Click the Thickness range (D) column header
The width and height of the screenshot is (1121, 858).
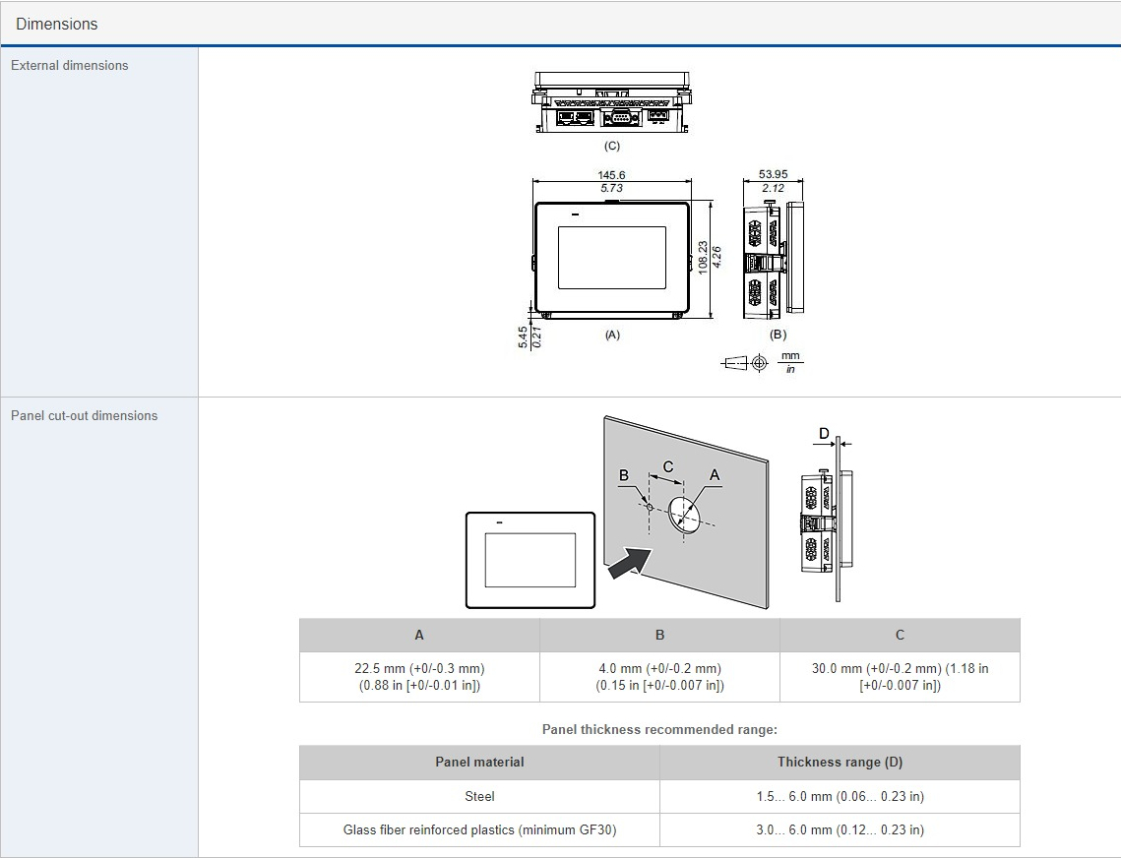tap(840, 762)
